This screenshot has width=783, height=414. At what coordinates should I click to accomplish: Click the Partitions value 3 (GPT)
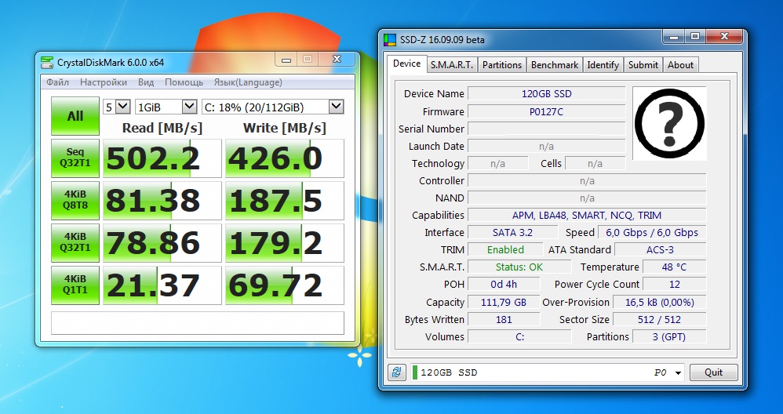coord(669,336)
